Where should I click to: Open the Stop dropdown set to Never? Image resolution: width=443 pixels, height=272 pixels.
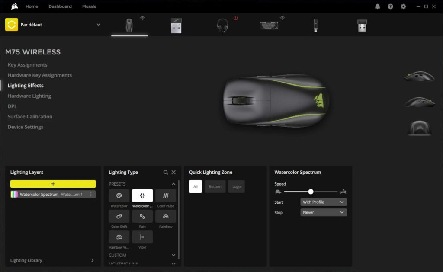pyautogui.click(x=323, y=212)
